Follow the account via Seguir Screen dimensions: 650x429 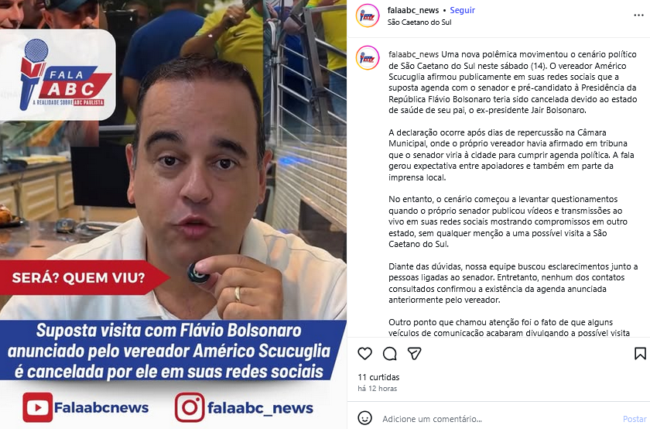tap(462, 10)
